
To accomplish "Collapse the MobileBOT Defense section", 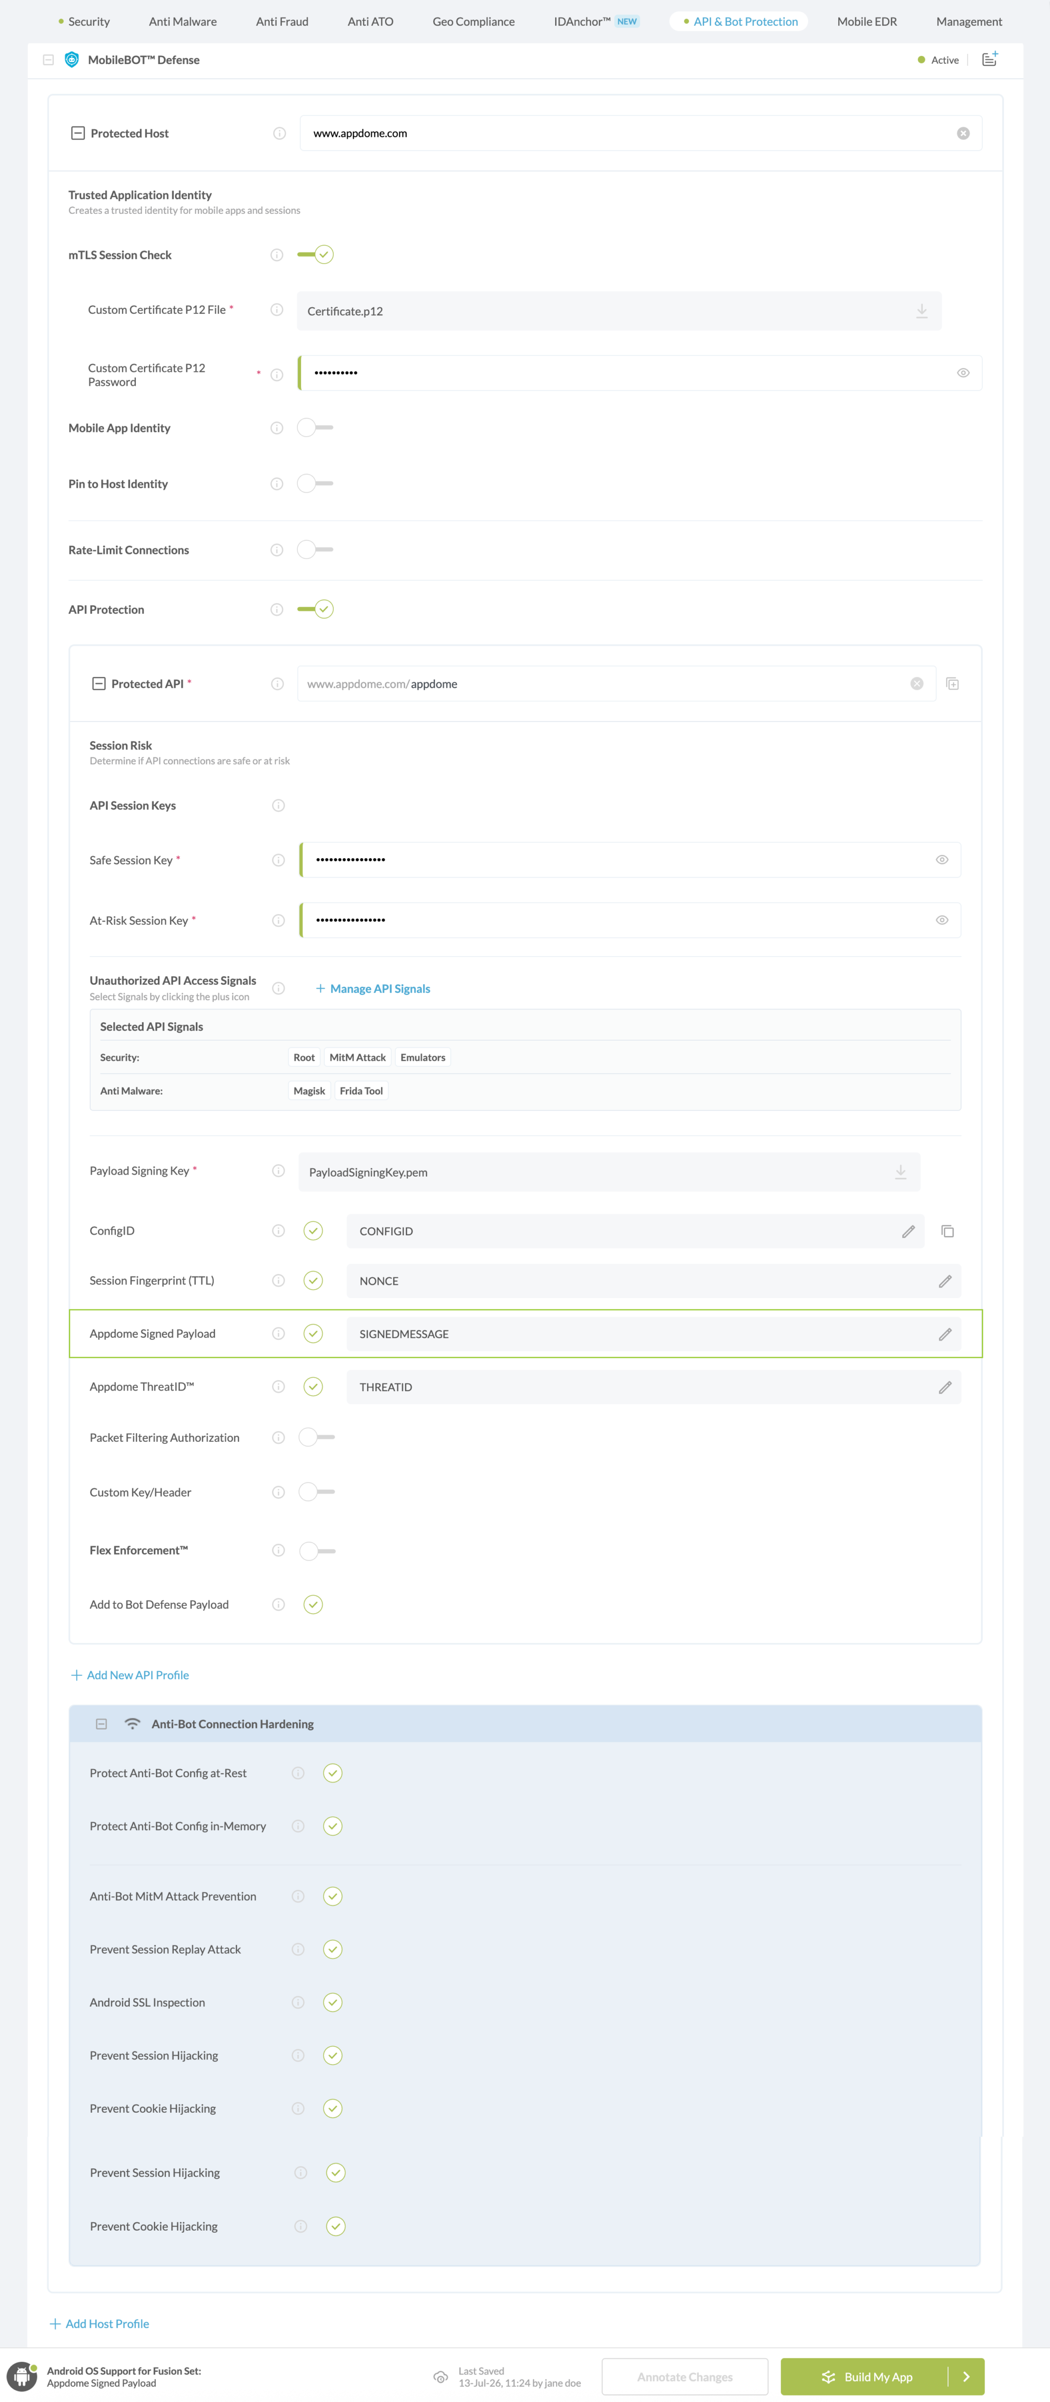I will (48, 59).
